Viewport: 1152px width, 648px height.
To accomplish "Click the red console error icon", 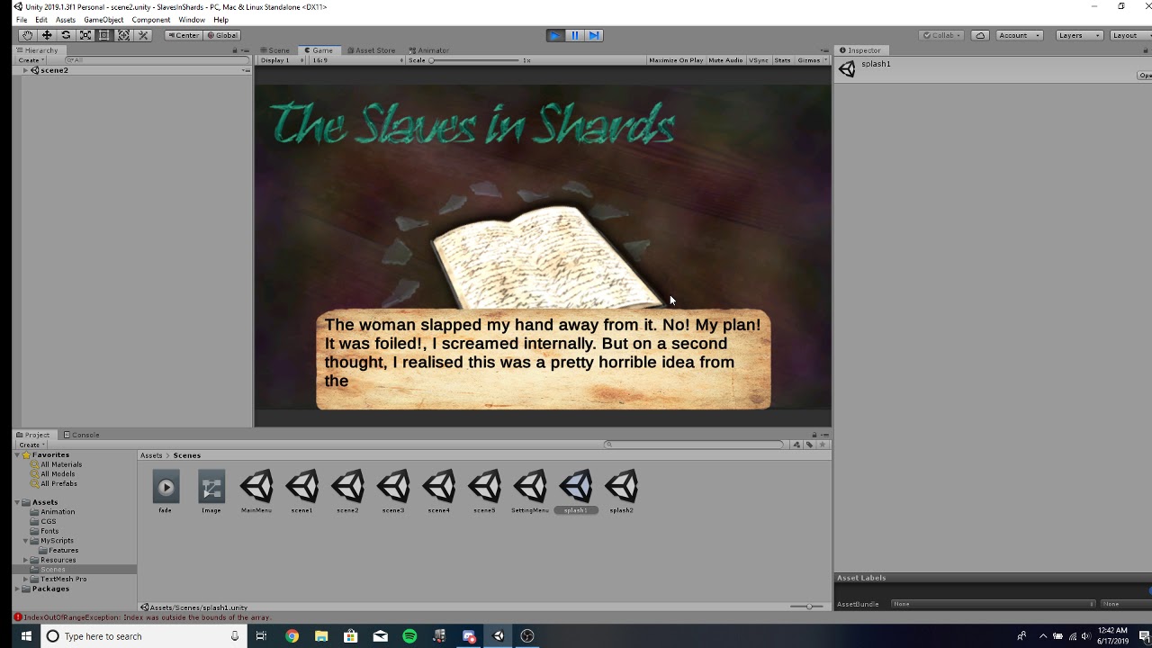I will (x=18, y=617).
